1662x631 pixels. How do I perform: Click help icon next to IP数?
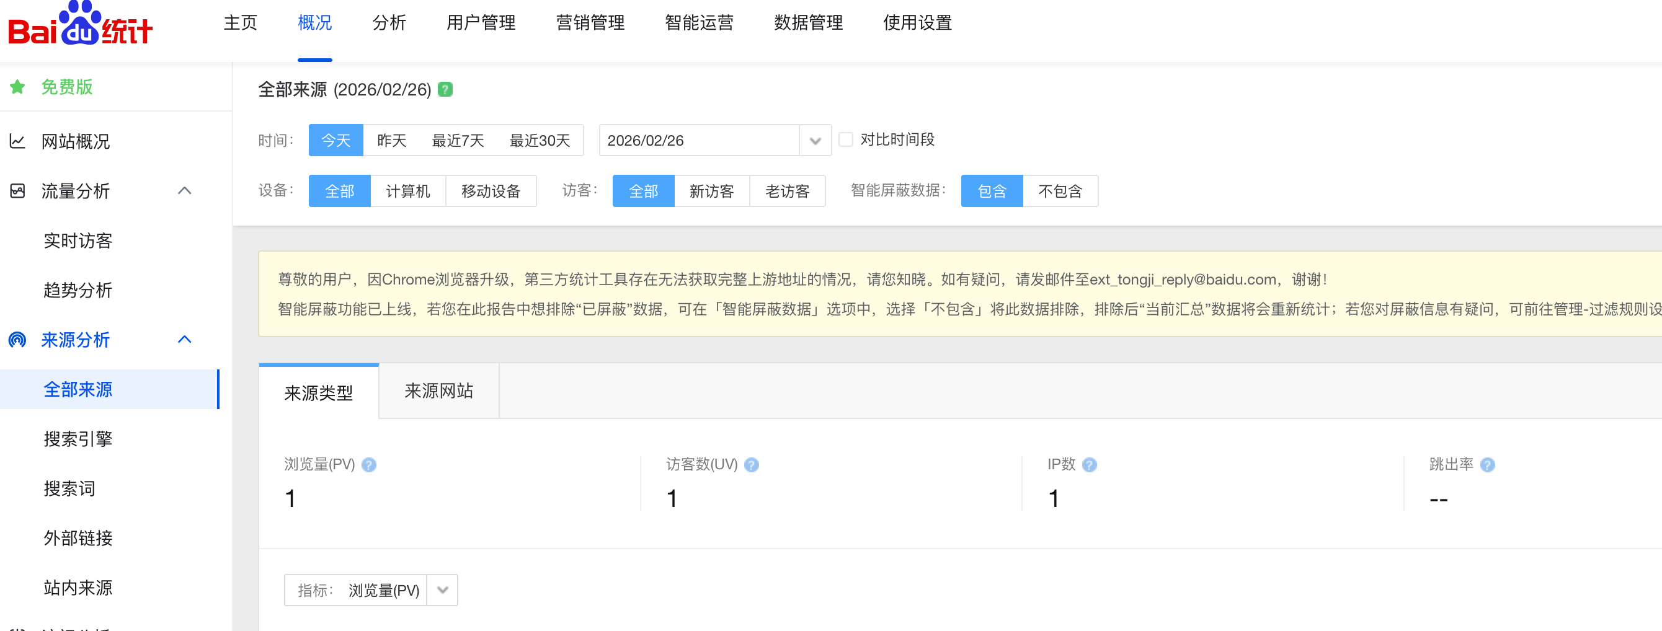1089,464
